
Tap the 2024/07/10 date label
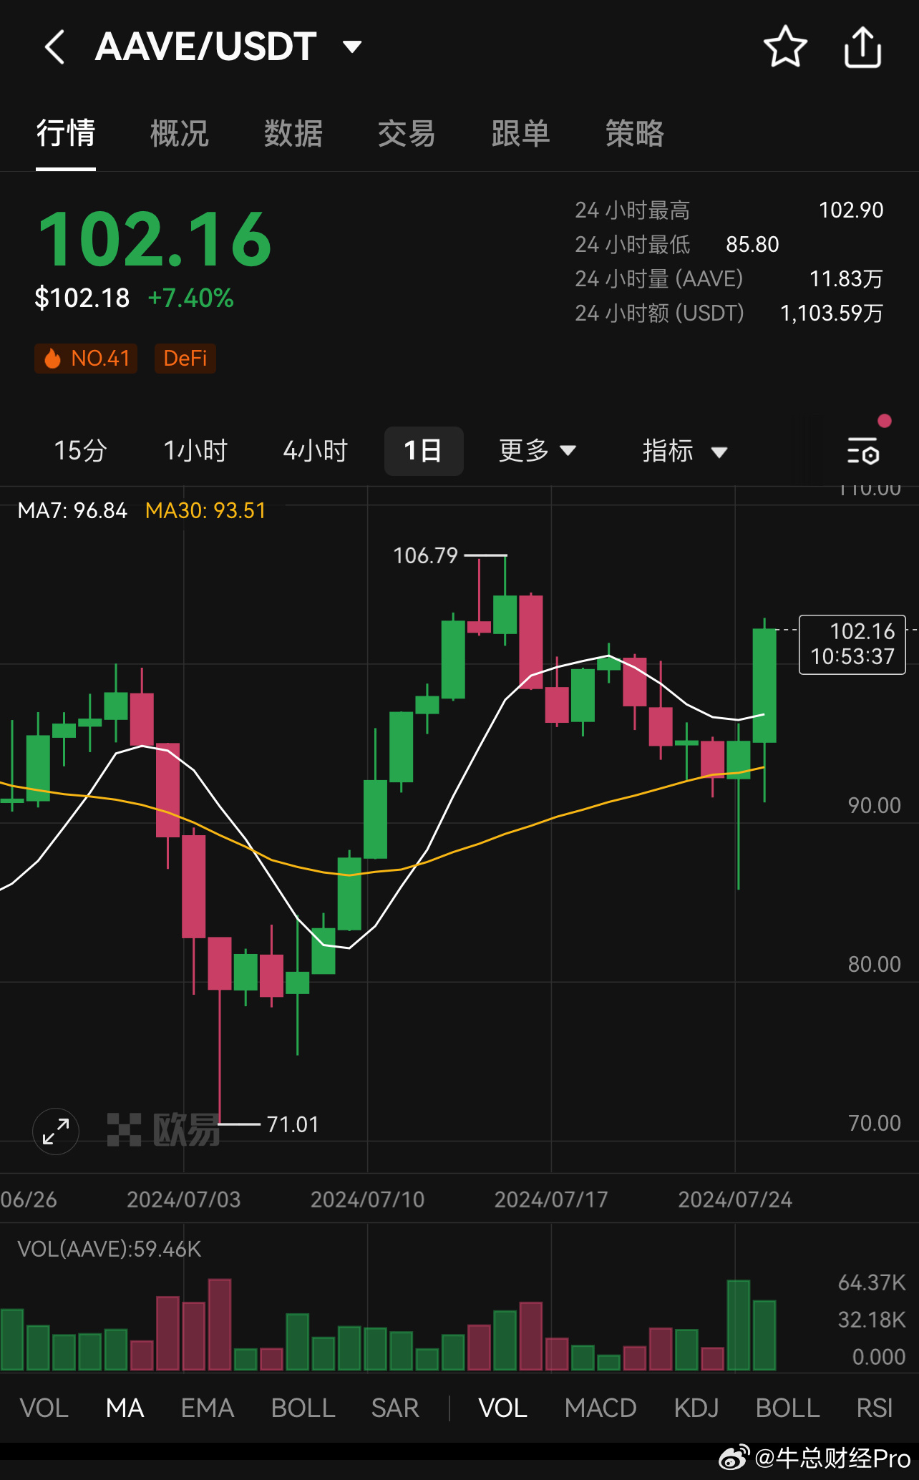[x=367, y=1199]
